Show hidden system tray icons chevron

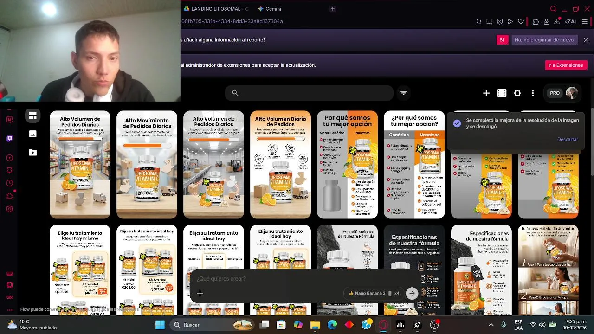click(491, 325)
